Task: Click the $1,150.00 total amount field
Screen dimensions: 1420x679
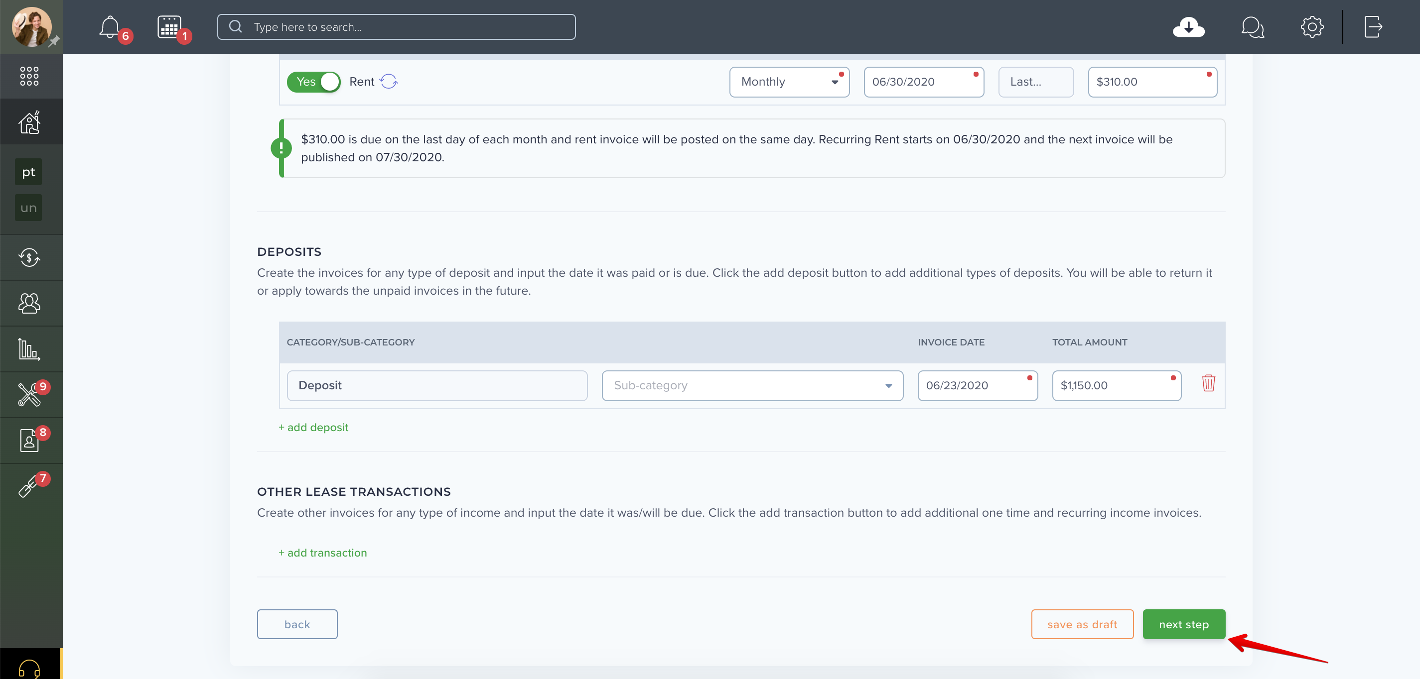Action: tap(1117, 386)
